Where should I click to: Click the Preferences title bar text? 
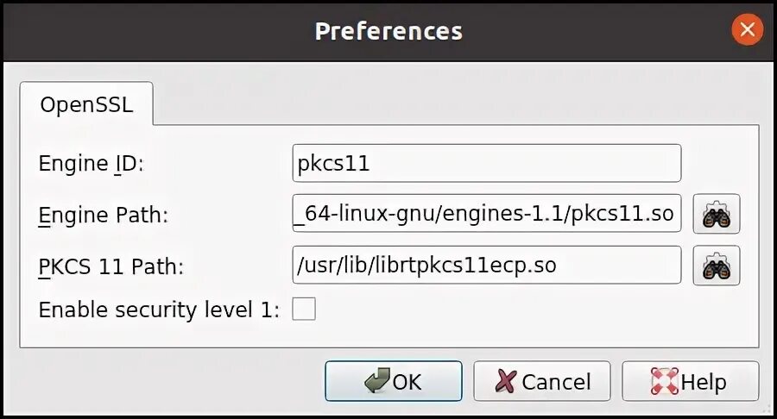[x=388, y=31]
